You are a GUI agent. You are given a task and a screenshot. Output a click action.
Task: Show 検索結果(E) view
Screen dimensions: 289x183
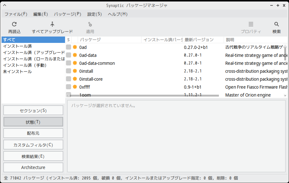(x=33, y=156)
